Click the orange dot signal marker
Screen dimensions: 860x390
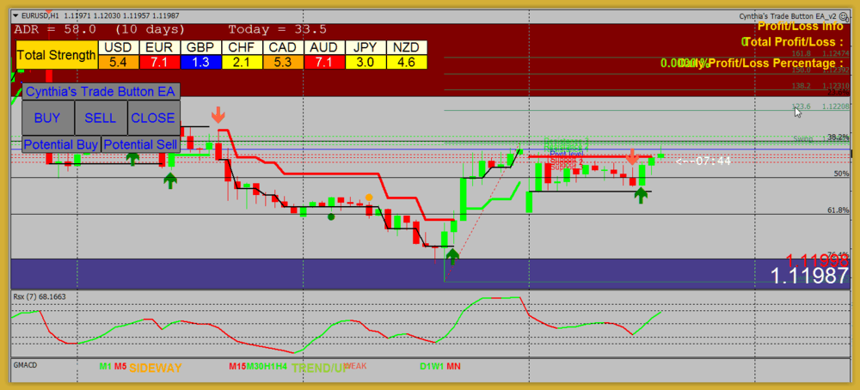tap(369, 198)
